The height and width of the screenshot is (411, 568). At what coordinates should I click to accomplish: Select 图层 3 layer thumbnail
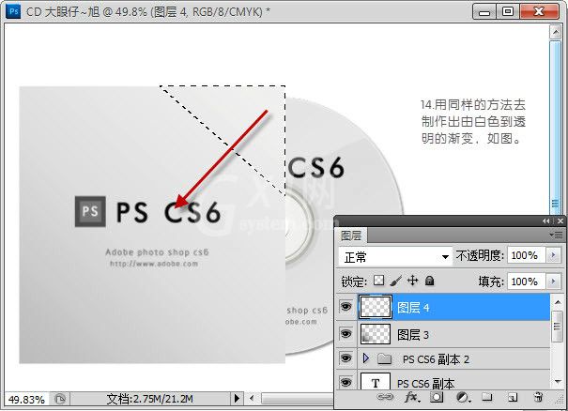376,333
